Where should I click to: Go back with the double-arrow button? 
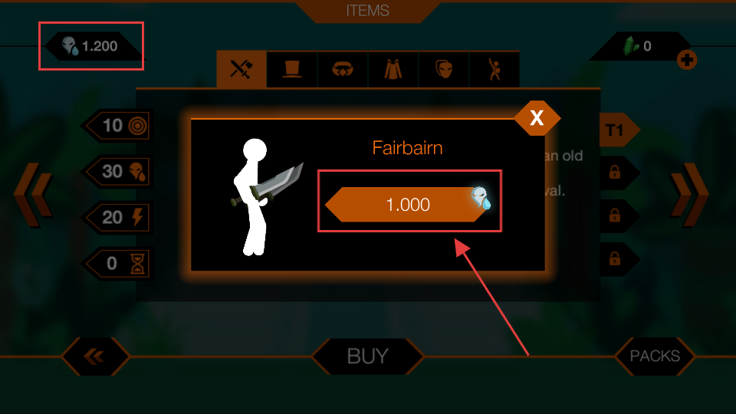coord(95,356)
